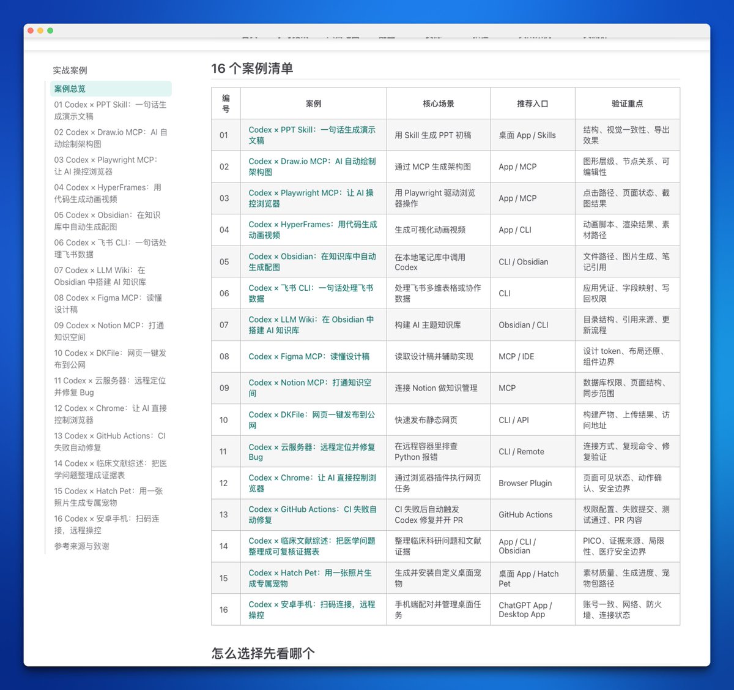Image resolution: width=734 pixels, height=690 pixels.
Task: Follow table link Codex × GitHub Actions
Action: pyautogui.click(x=313, y=514)
